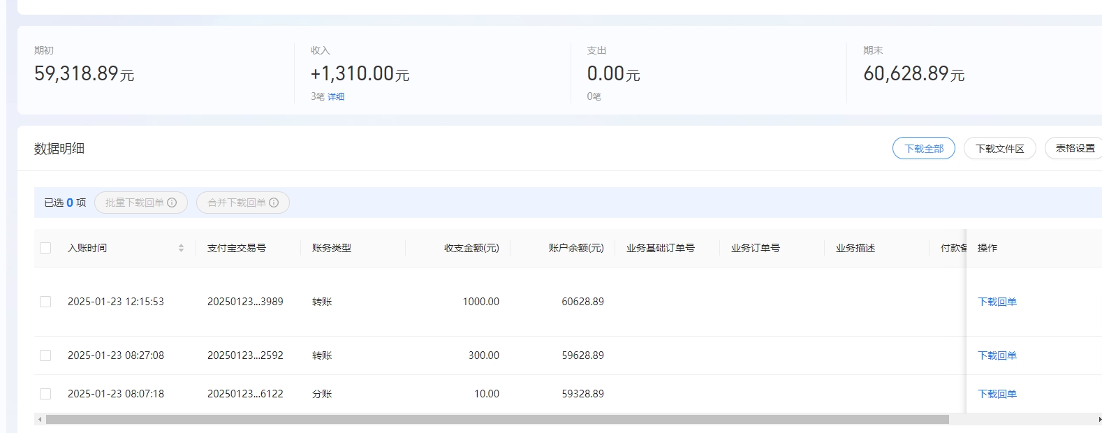Screen dimensions: 1102x433
Task: Click the date 2025-01-23 08:27:08
Action: point(116,355)
